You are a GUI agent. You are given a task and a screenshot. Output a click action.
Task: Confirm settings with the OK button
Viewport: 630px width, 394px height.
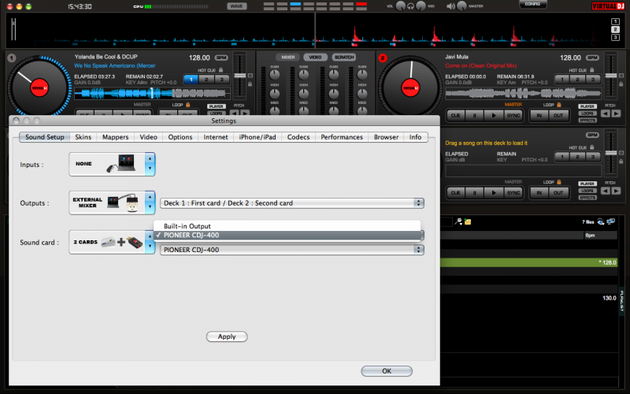tap(387, 371)
